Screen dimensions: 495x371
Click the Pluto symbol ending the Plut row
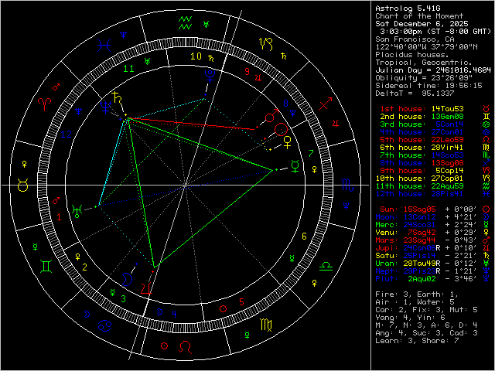[x=486, y=279]
